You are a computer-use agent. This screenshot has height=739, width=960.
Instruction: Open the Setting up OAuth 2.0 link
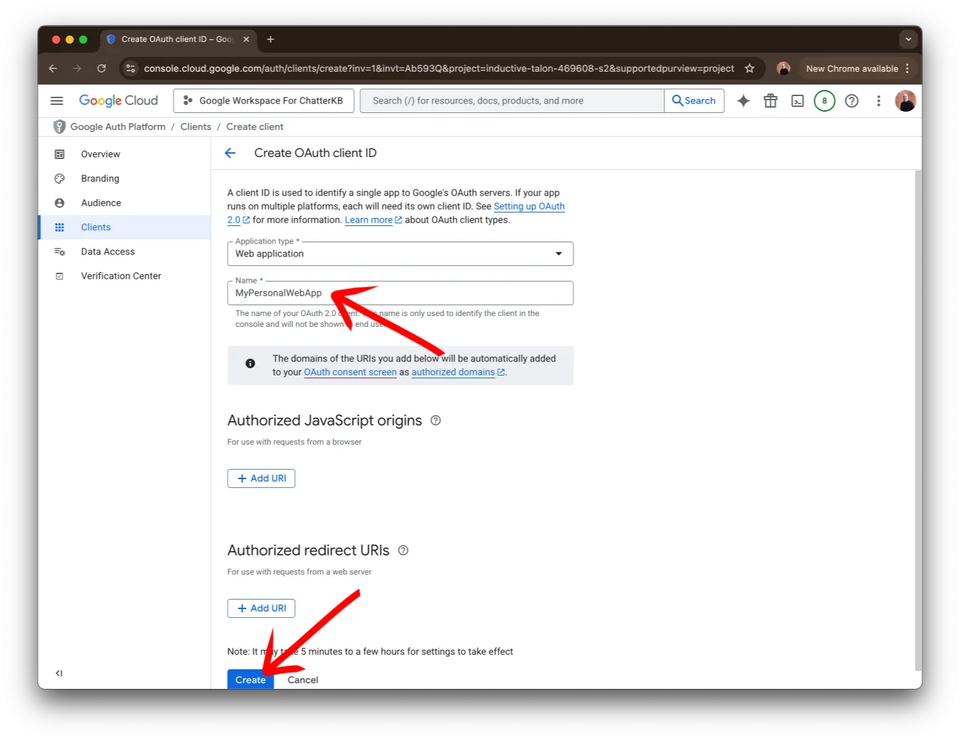coord(529,206)
